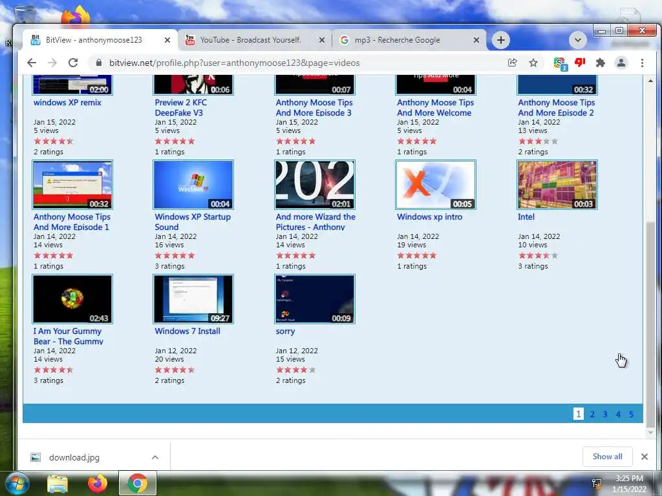Open Anthony Moose Tips And More Welcome link

[435, 108]
